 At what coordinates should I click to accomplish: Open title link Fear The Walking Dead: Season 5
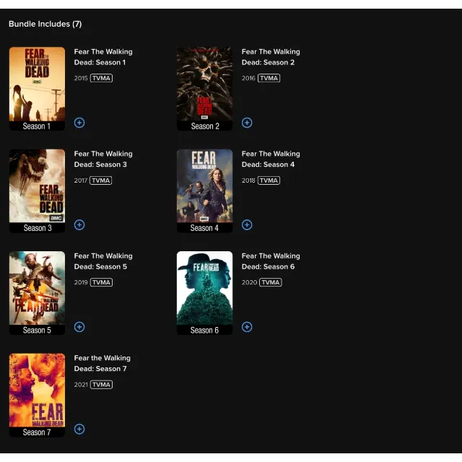click(x=103, y=261)
